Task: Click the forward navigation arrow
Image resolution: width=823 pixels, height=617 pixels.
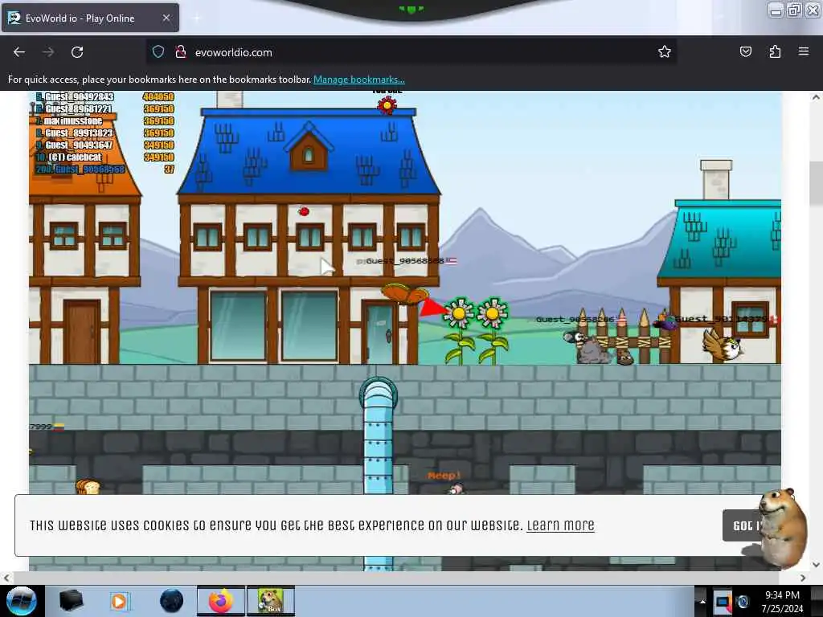Action: click(47, 52)
